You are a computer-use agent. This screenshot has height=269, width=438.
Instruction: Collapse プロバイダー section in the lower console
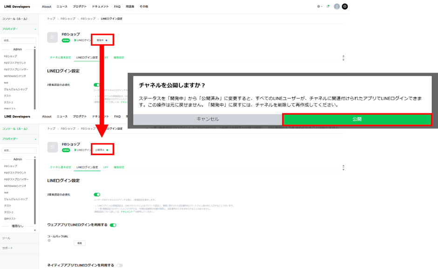pos(35,139)
